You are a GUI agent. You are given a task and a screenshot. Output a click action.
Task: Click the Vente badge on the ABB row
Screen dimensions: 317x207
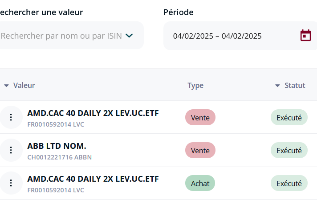200,150
